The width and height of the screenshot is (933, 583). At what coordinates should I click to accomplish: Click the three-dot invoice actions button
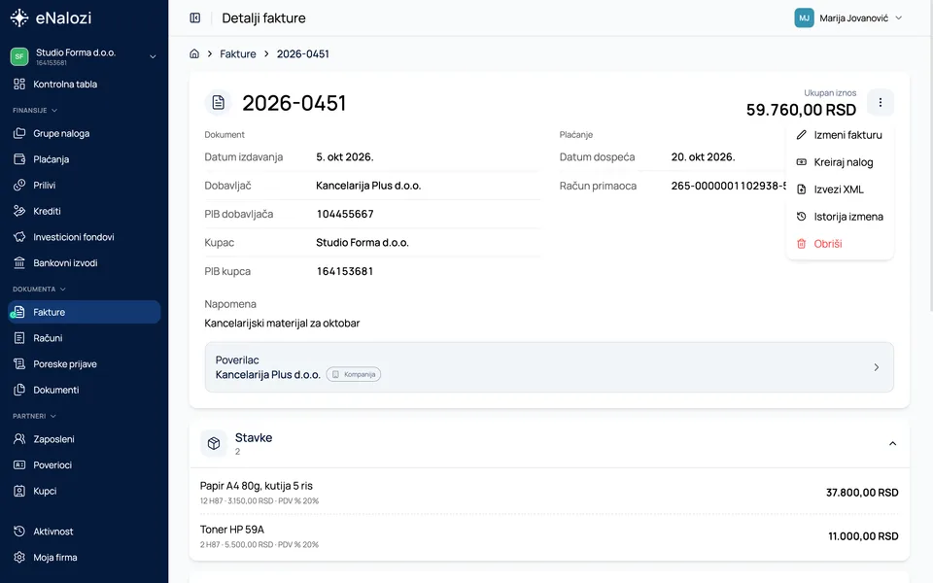(881, 102)
